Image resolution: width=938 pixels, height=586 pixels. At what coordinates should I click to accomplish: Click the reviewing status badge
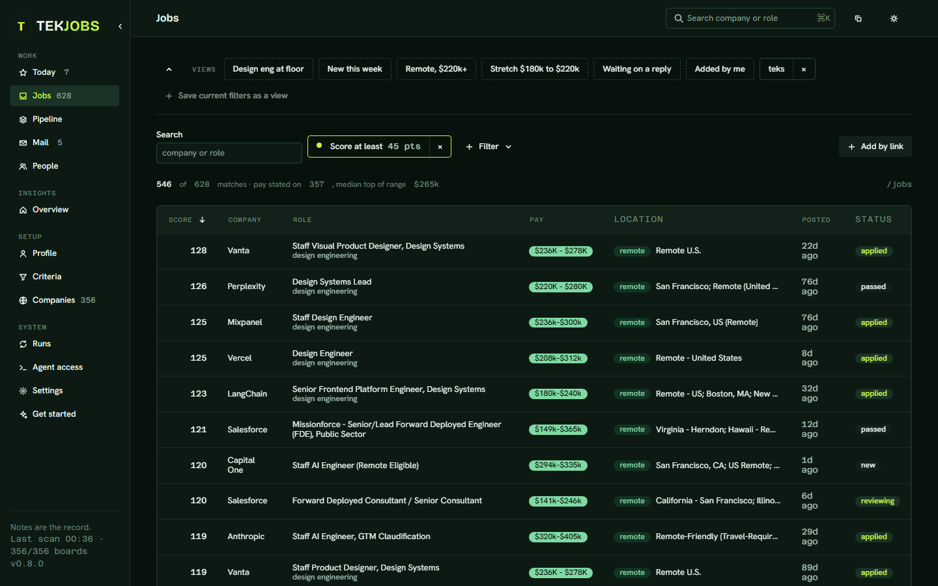[x=877, y=501]
